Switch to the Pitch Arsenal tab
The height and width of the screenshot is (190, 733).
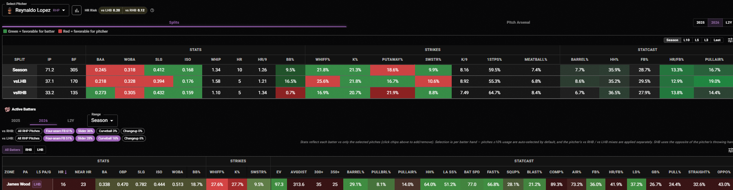pyautogui.click(x=518, y=22)
